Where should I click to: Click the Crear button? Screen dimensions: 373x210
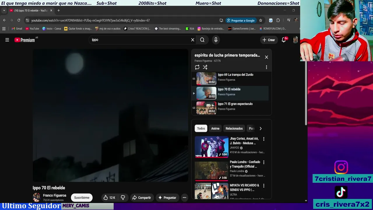tap(269, 40)
